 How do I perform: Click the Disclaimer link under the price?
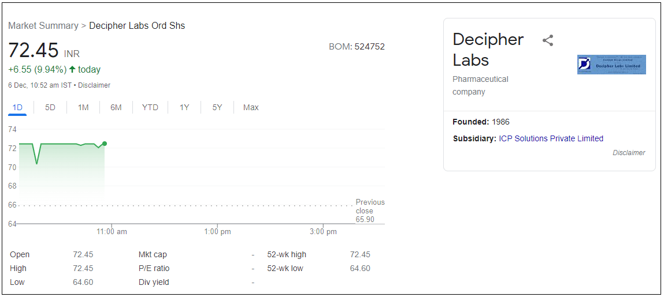(94, 85)
